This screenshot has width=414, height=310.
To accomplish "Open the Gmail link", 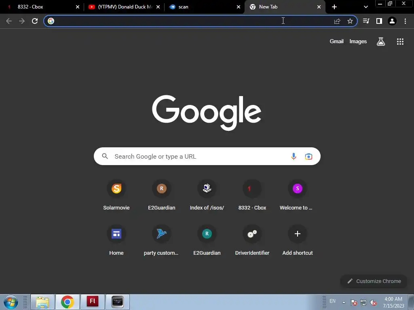I will [336, 42].
